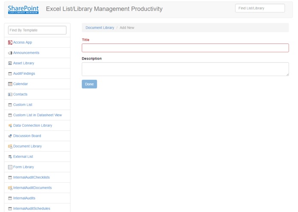
Task: Click the Asset Library picture icon
Action: 10,63
